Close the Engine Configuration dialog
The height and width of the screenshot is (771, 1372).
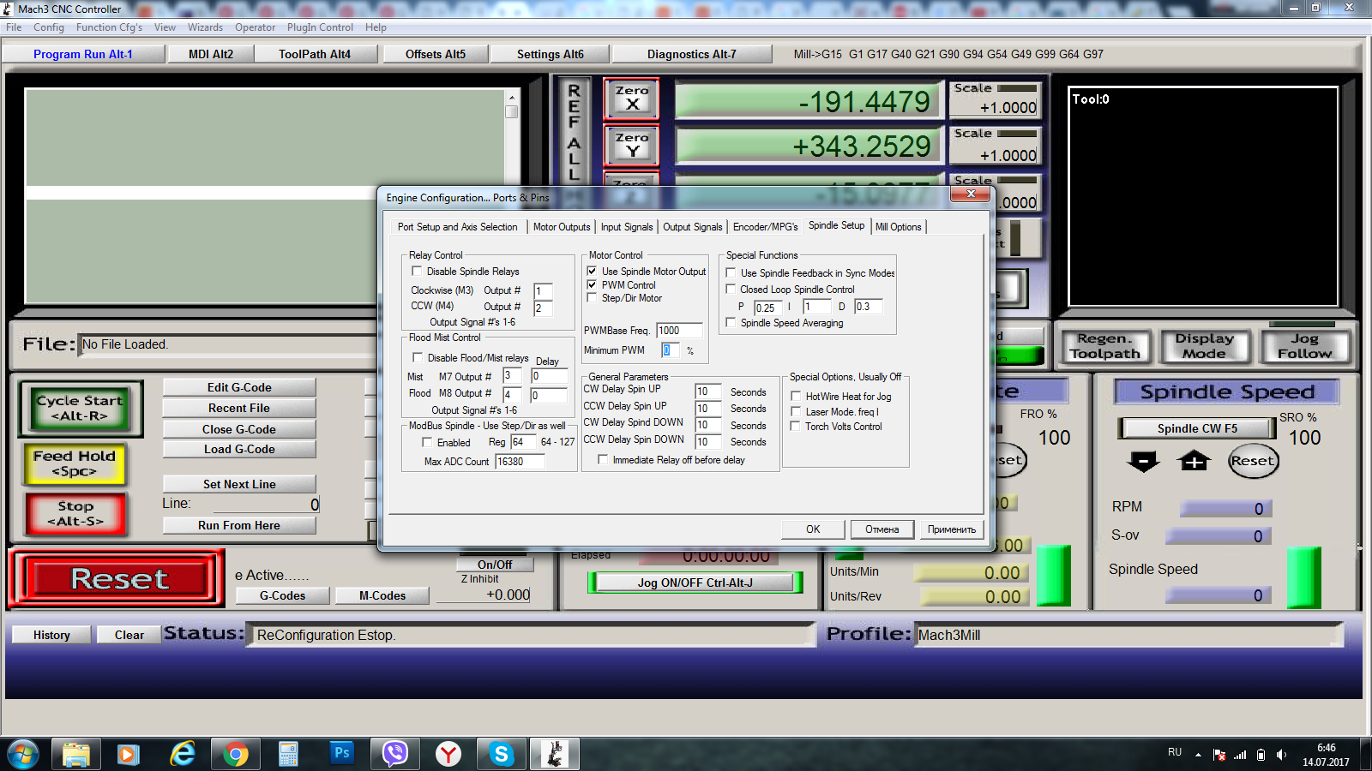click(x=971, y=194)
